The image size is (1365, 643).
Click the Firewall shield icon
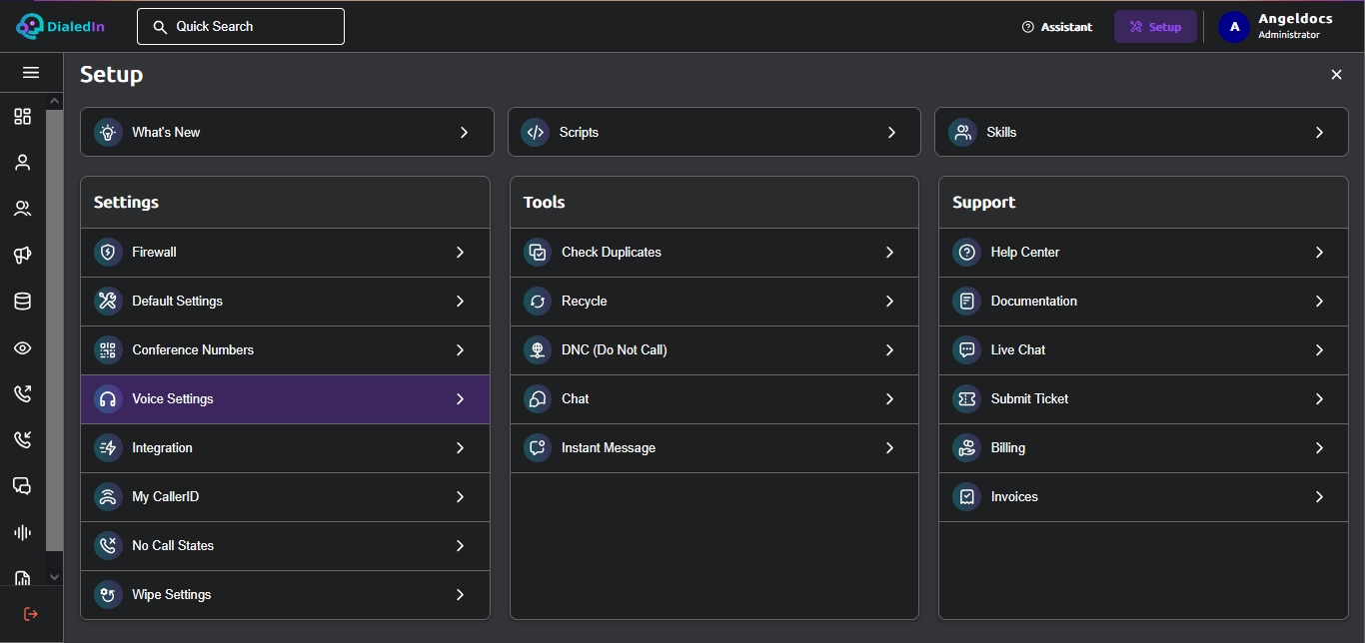tap(108, 253)
